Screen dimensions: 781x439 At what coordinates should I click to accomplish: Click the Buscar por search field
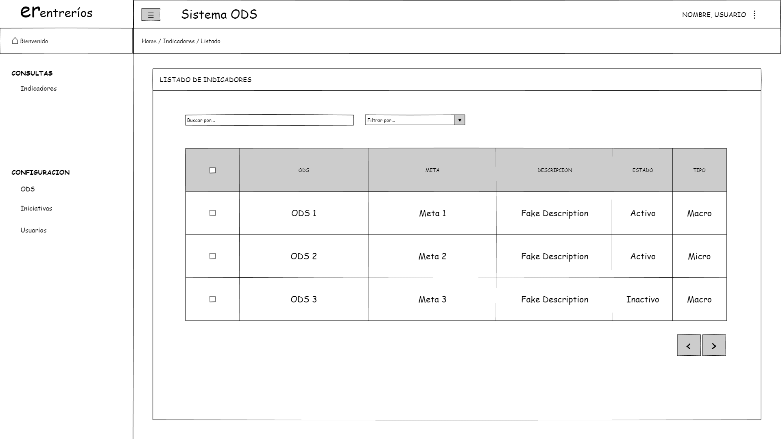click(269, 120)
